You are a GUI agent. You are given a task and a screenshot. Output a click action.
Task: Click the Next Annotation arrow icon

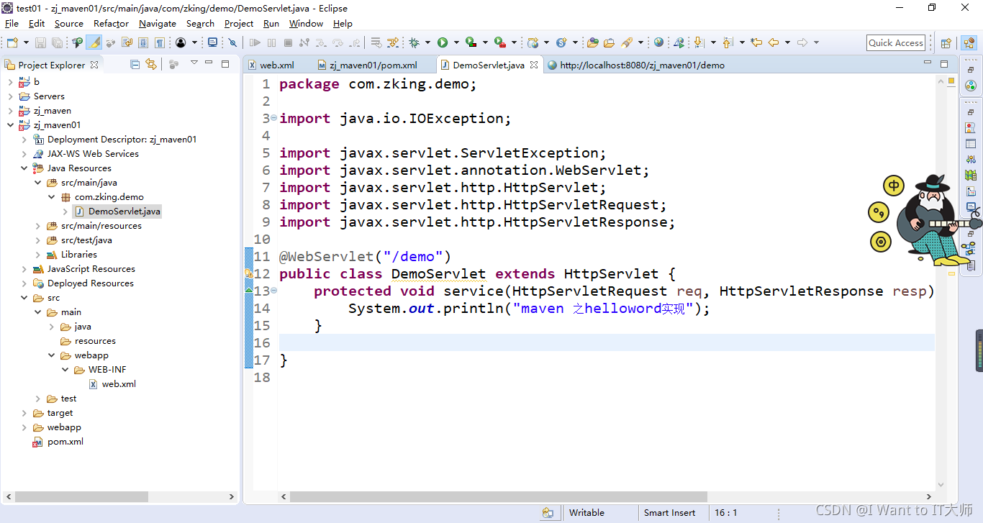click(698, 43)
